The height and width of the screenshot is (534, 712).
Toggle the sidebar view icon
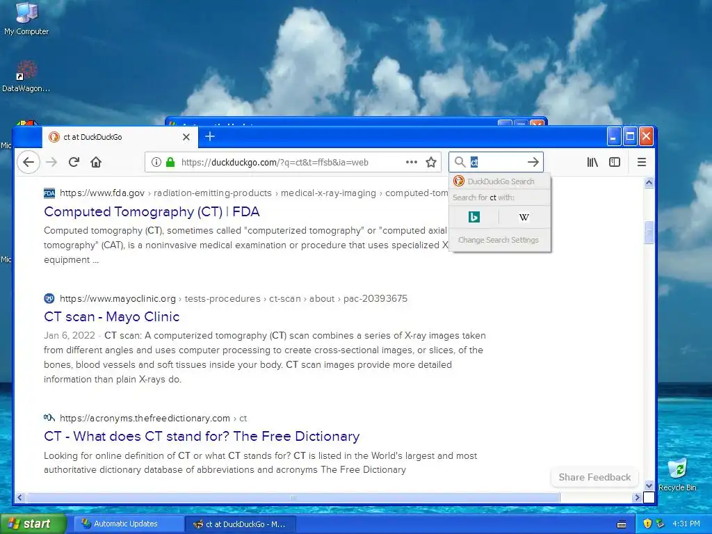point(615,162)
